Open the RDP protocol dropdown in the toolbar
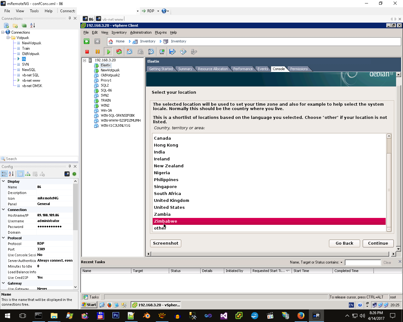Viewport: 403px width, 322px height. click(x=158, y=11)
